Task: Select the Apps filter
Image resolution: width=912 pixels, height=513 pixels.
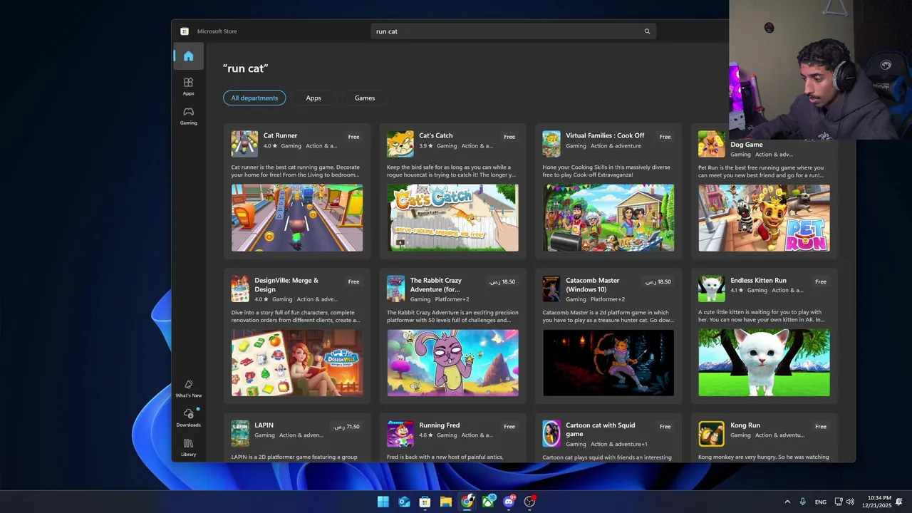Action: click(x=313, y=98)
